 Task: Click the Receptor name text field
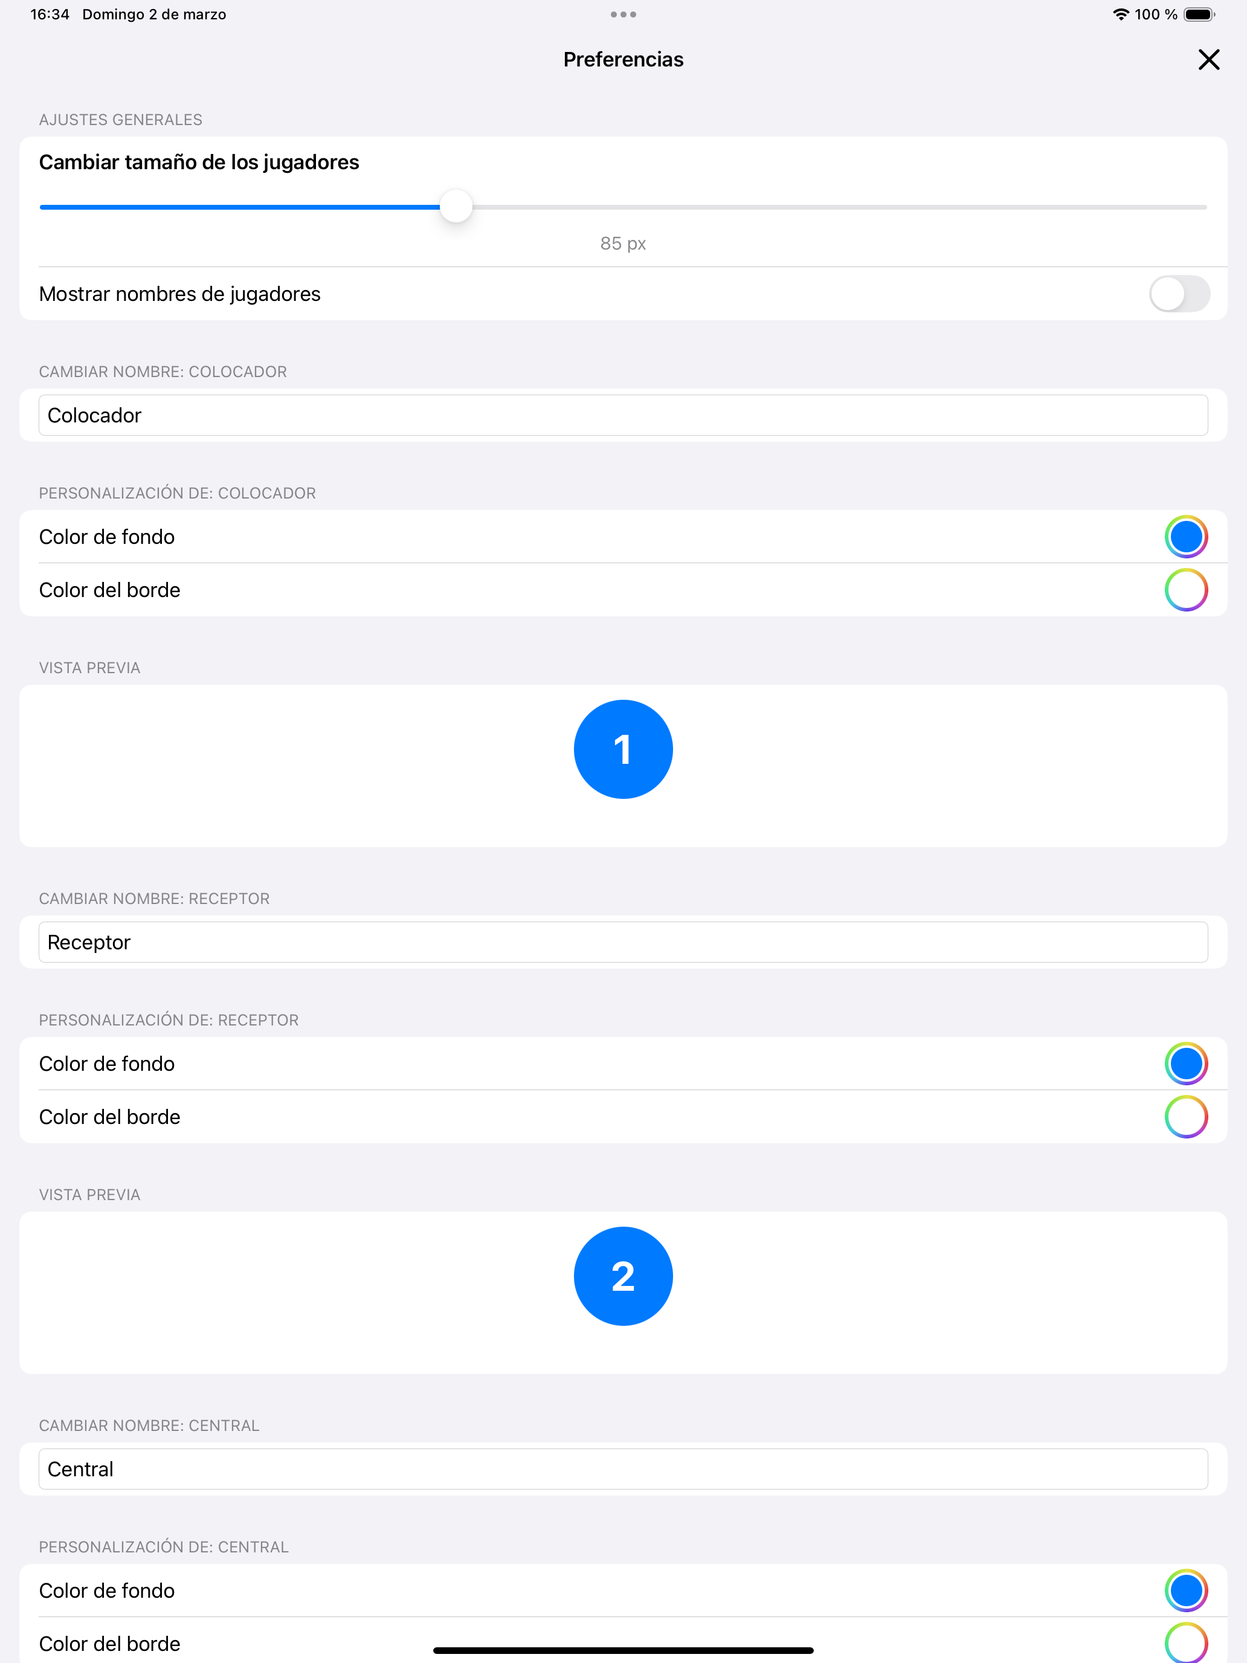[x=622, y=942]
